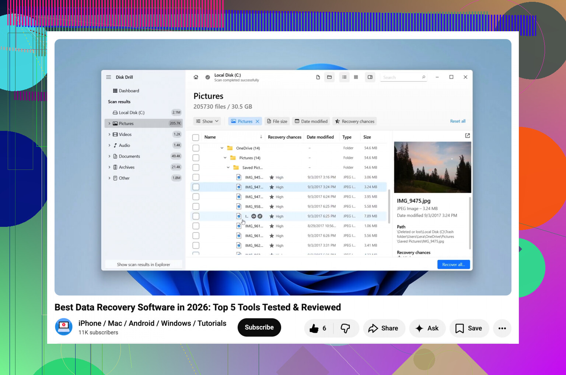Open the Date modified filter button
Screen dimensions: 566x375
[x=311, y=121]
